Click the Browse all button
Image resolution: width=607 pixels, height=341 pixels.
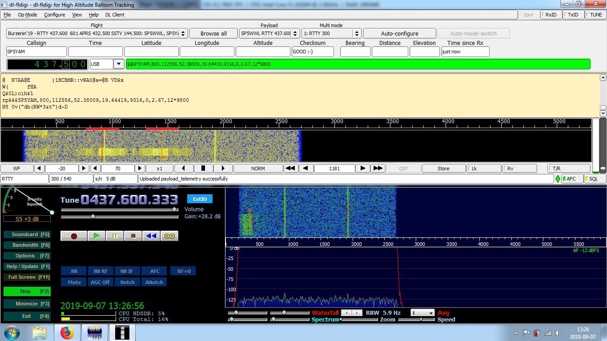click(x=213, y=33)
